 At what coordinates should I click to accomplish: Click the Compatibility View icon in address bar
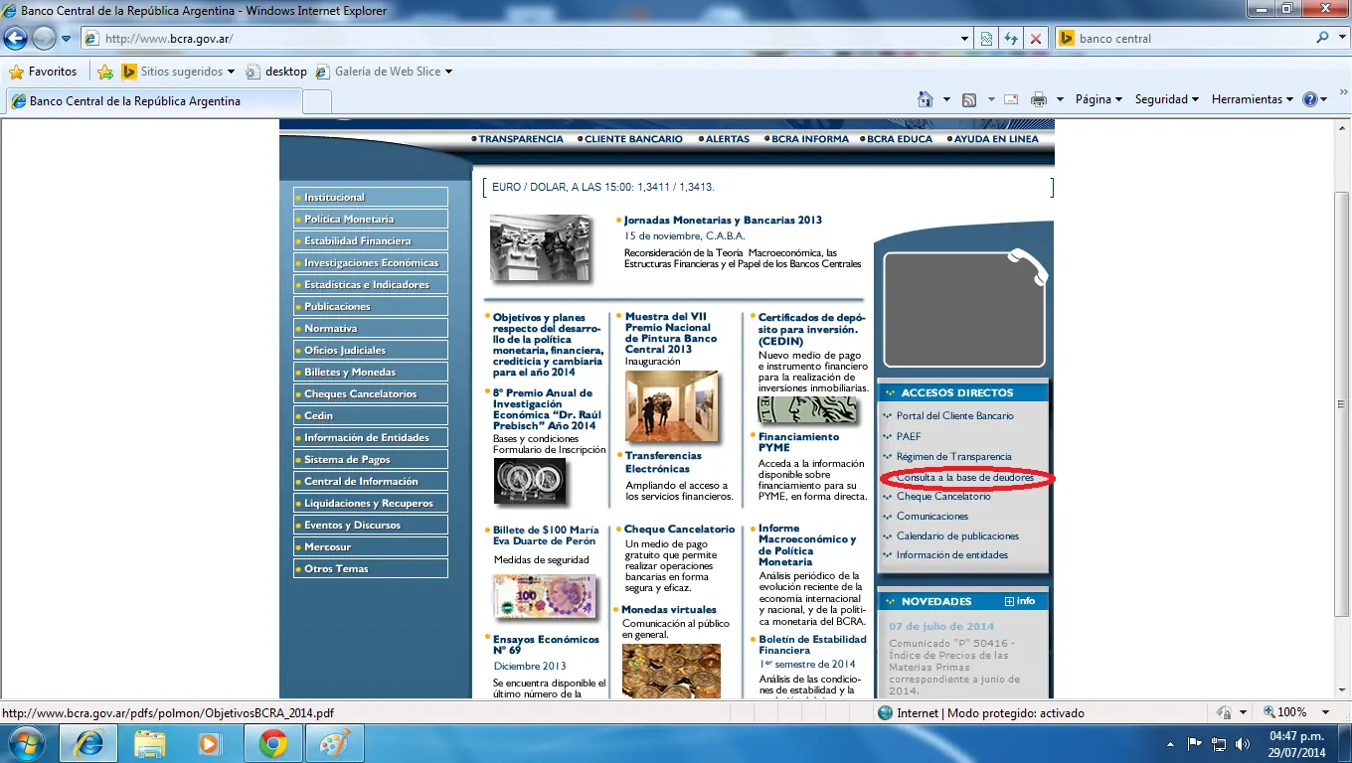pos(986,39)
